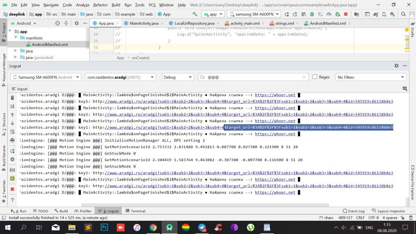Open logcat device dropdown Samsung SM-A600FN
The image size is (416, 234).
46,77
